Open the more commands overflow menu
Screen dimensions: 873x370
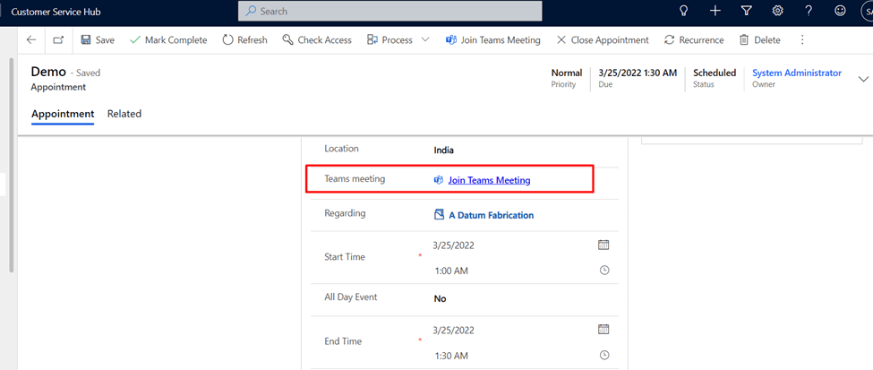pos(802,40)
